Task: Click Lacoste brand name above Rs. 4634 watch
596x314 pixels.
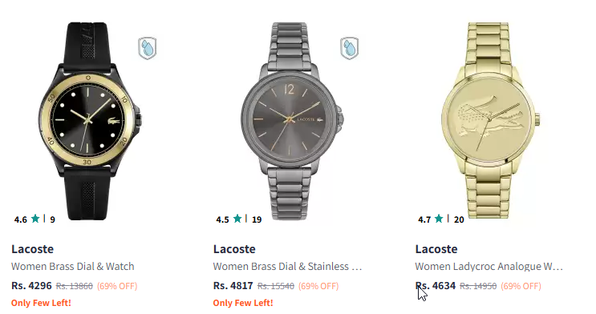Action: (436, 249)
